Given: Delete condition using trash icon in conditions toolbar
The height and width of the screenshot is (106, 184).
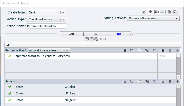Looking at the screenshot, I should click(x=132, y=50).
